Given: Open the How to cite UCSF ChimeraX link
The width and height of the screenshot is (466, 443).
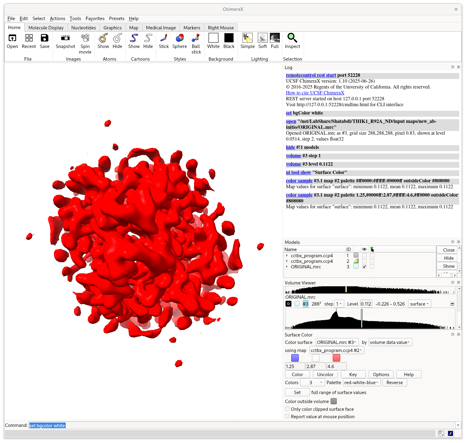Looking at the screenshot, I should pos(315,93).
